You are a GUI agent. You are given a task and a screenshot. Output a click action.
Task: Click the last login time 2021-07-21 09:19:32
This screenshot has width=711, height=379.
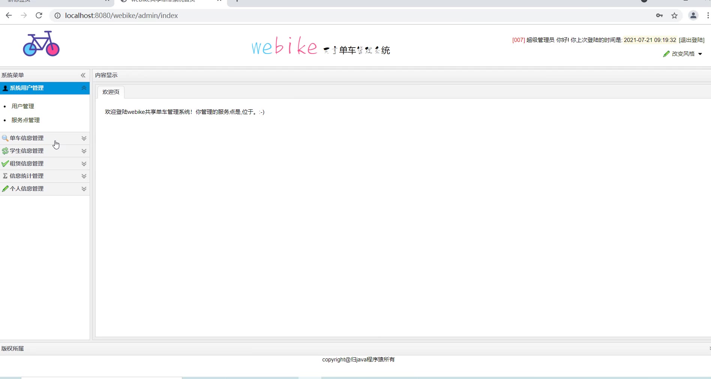[650, 40]
